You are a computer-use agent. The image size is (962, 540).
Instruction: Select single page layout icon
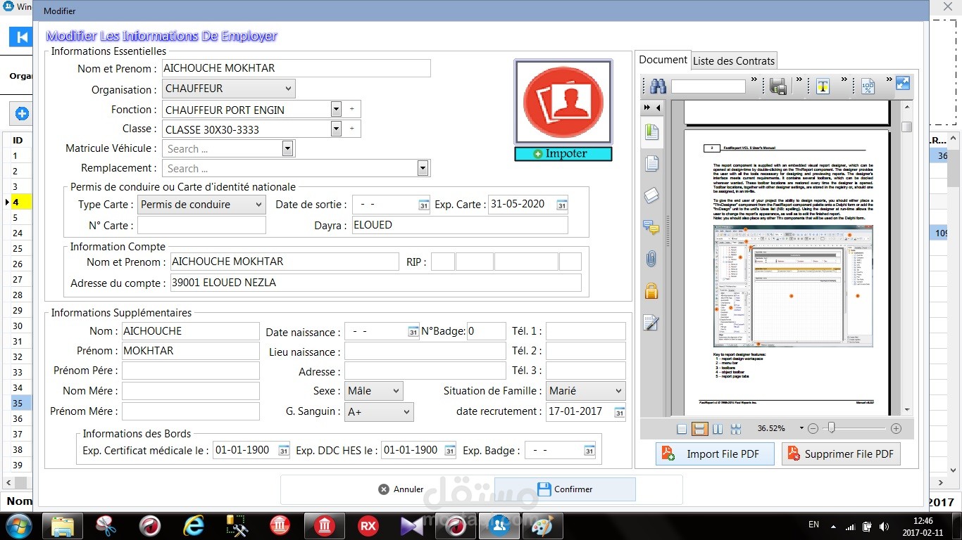(x=681, y=429)
